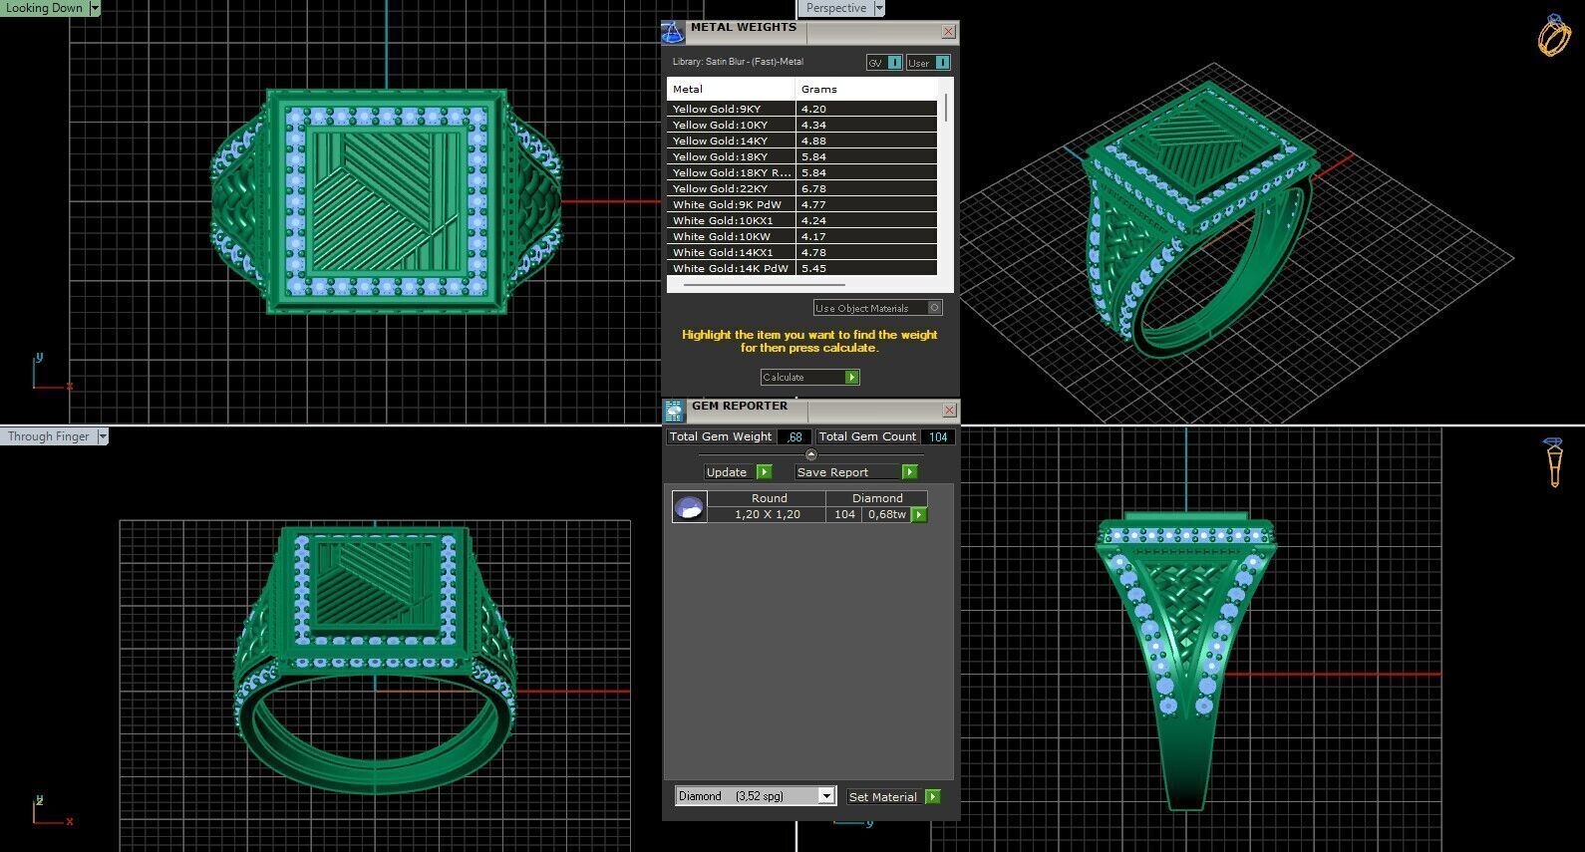Click the Grams column header

867,89
